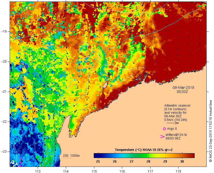Click the magenta Argo 0 circle marker
Viewport: 214px width, 173px height.
click(x=165, y=129)
